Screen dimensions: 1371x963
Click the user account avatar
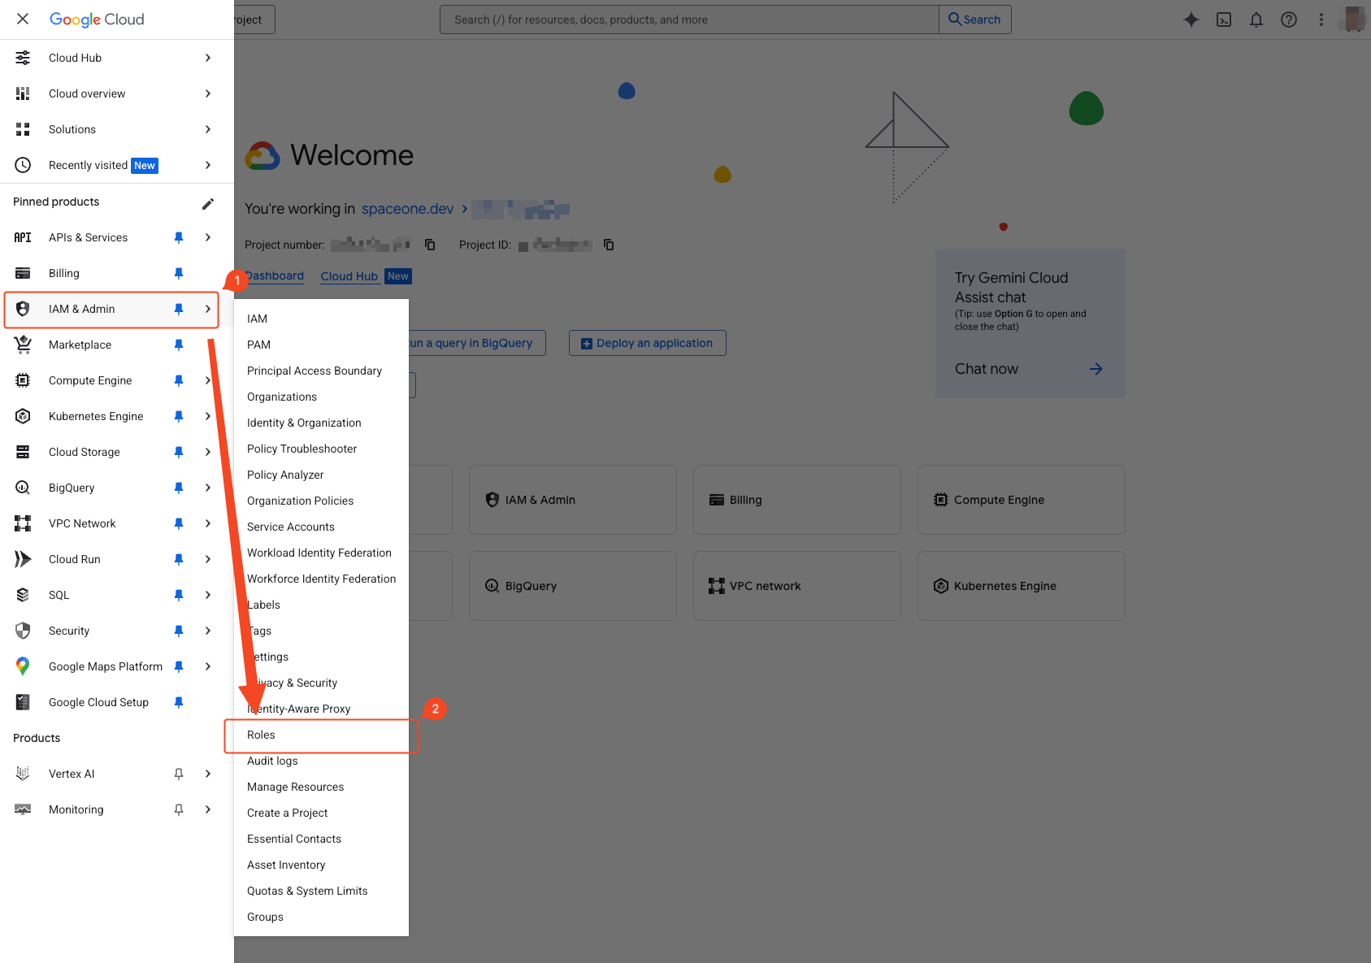coord(1354,20)
